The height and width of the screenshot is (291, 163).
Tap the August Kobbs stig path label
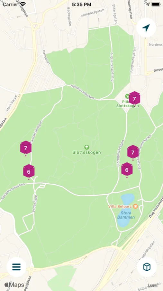coord(112,67)
